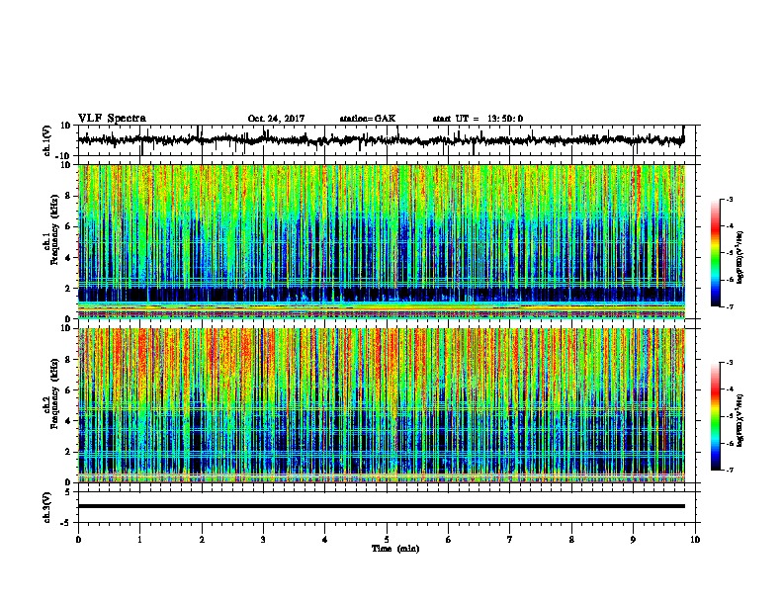Click the log(PSD) label beside ch.2 color bar

(x=740, y=420)
